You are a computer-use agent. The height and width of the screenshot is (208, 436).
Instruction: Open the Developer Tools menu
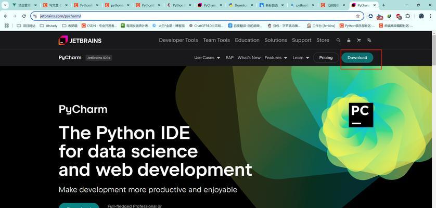coord(178,41)
